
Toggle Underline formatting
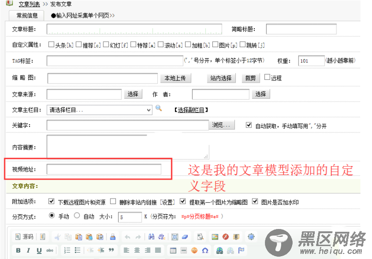(x=39, y=250)
